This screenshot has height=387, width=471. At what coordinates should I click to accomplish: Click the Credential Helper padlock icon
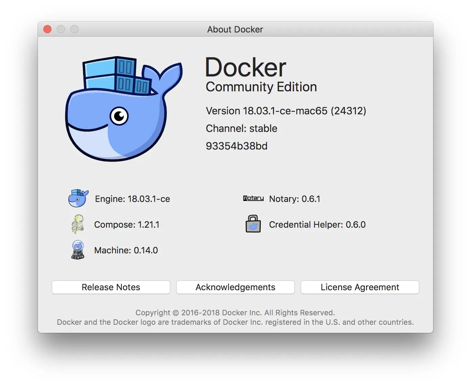pyautogui.click(x=253, y=224)
